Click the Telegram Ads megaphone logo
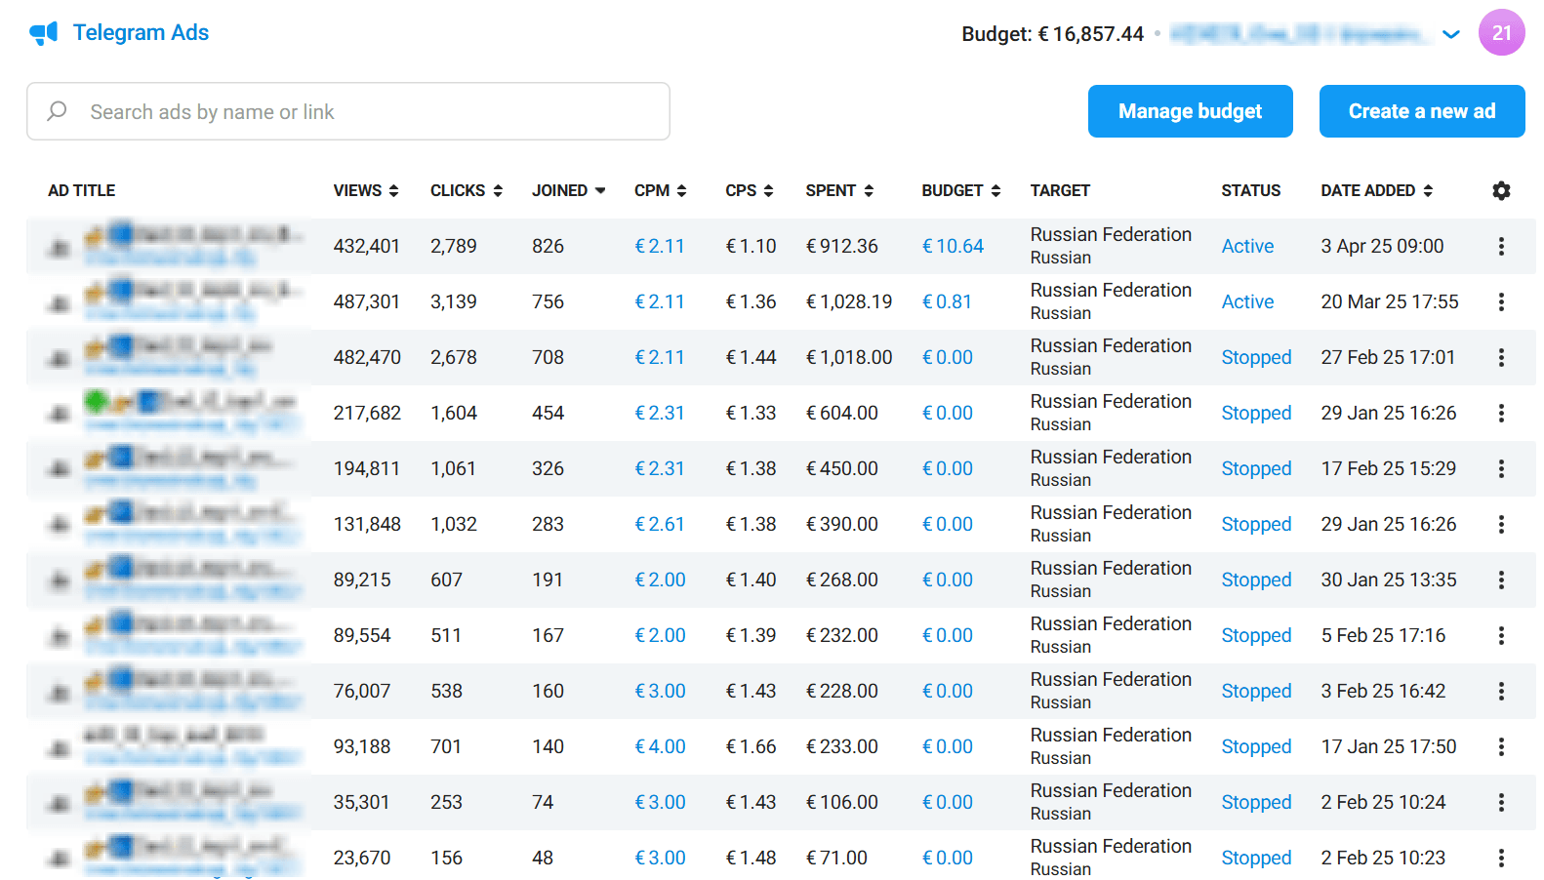This screenshot has height=880, width=1544. coord(44,33)
